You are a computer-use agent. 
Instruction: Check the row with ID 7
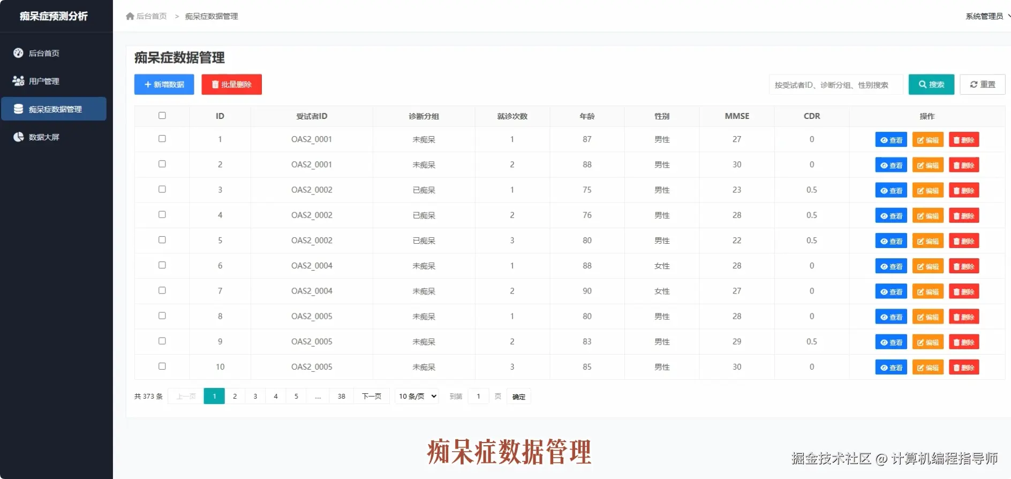pos(162,290)
